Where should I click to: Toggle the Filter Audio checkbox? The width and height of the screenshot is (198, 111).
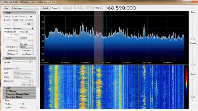tap(33, 85)
